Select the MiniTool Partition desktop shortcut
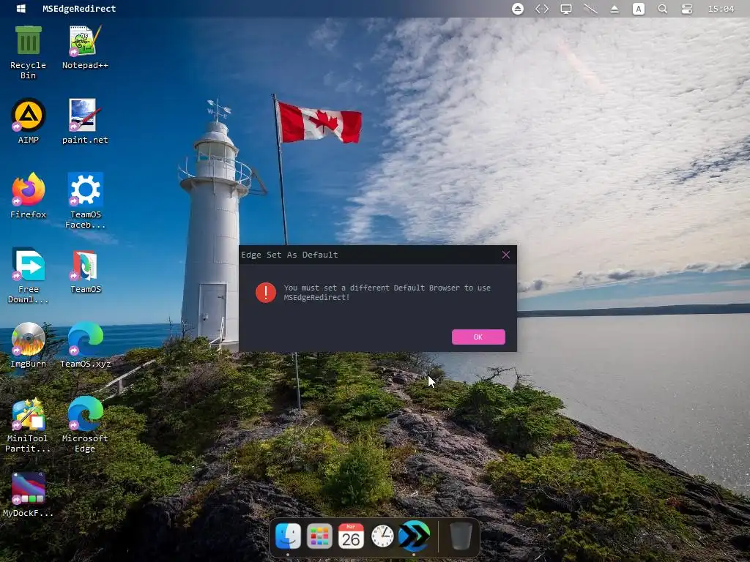Image resolution: width=750 pixels, height=562 pixels. (x=28, y=424)
